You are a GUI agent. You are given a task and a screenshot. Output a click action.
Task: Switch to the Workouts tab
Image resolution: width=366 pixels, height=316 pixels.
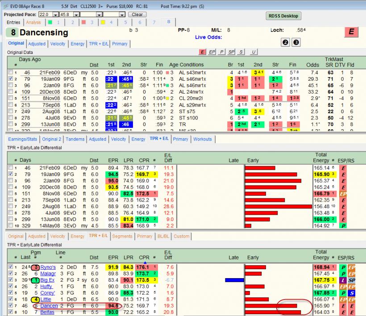[x=203, y=139]
